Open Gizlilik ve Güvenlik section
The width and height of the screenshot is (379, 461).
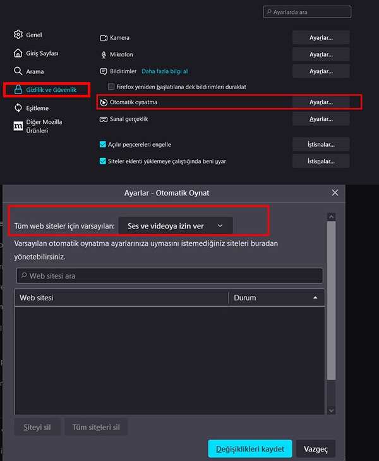(46, 90)
